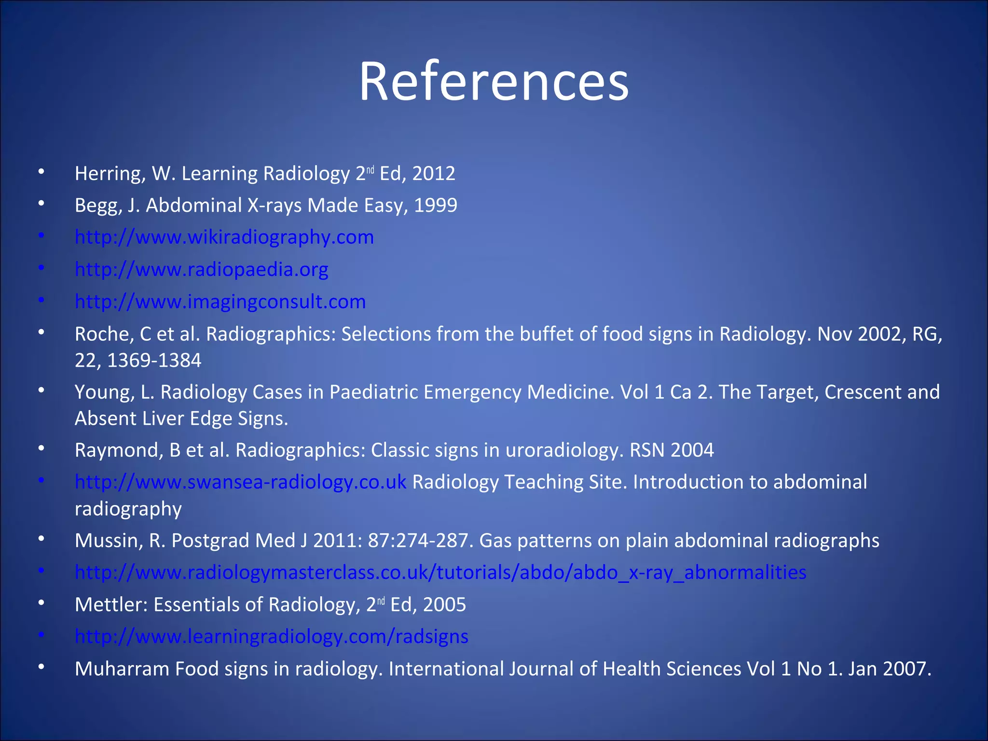Open the radiologymasterclass.co.uk tutorials link

click(440, 572)
